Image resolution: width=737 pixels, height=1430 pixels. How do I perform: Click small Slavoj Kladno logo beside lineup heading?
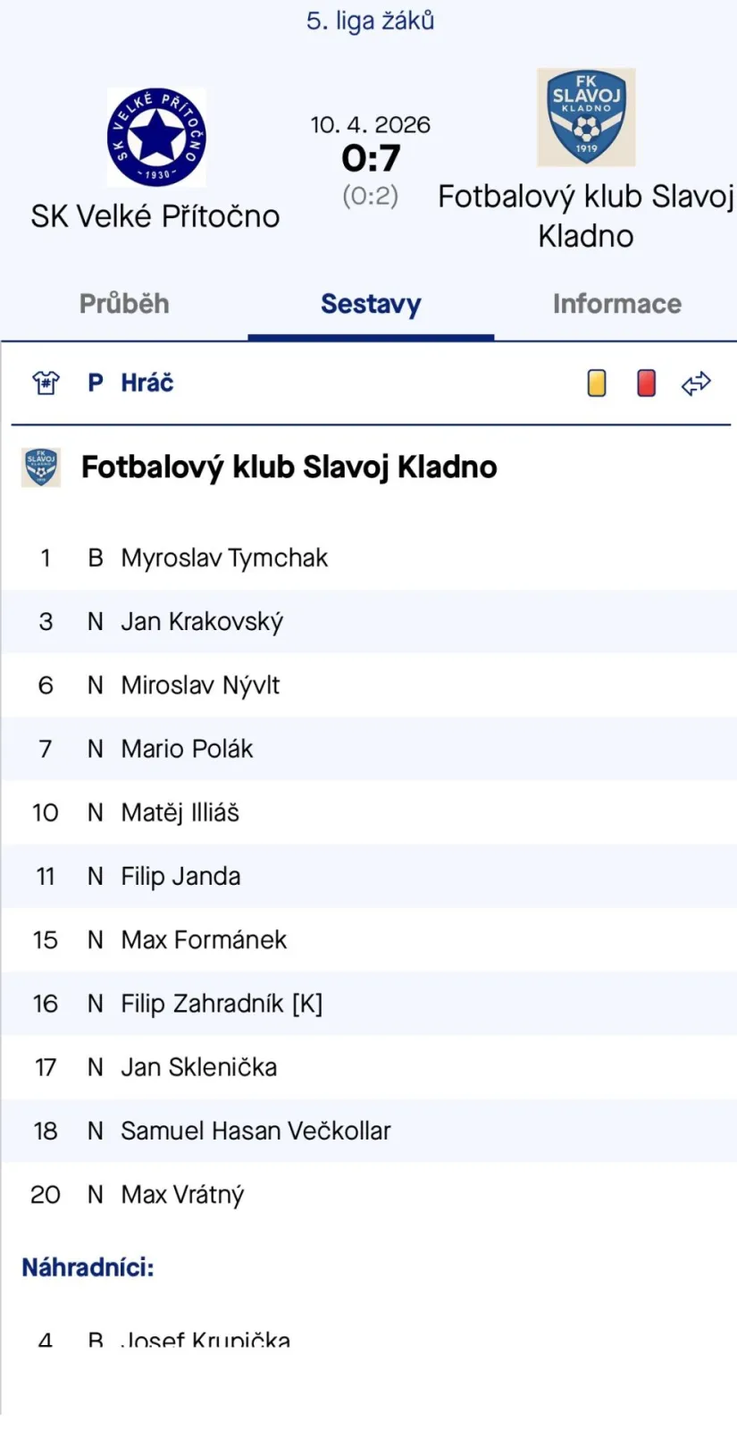(41, 467)
